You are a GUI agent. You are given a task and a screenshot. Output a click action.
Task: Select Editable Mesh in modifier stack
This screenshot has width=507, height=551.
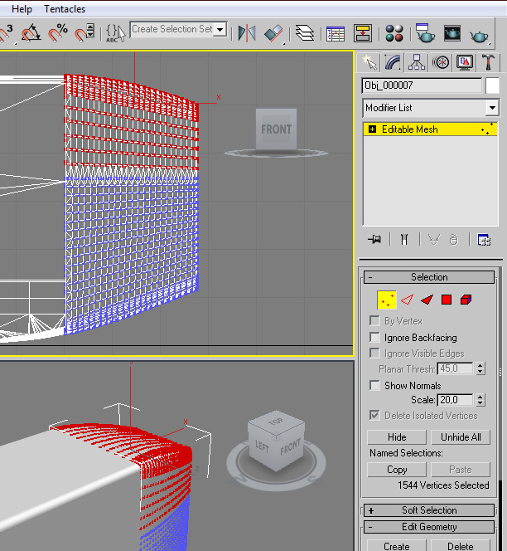point(430,129)
